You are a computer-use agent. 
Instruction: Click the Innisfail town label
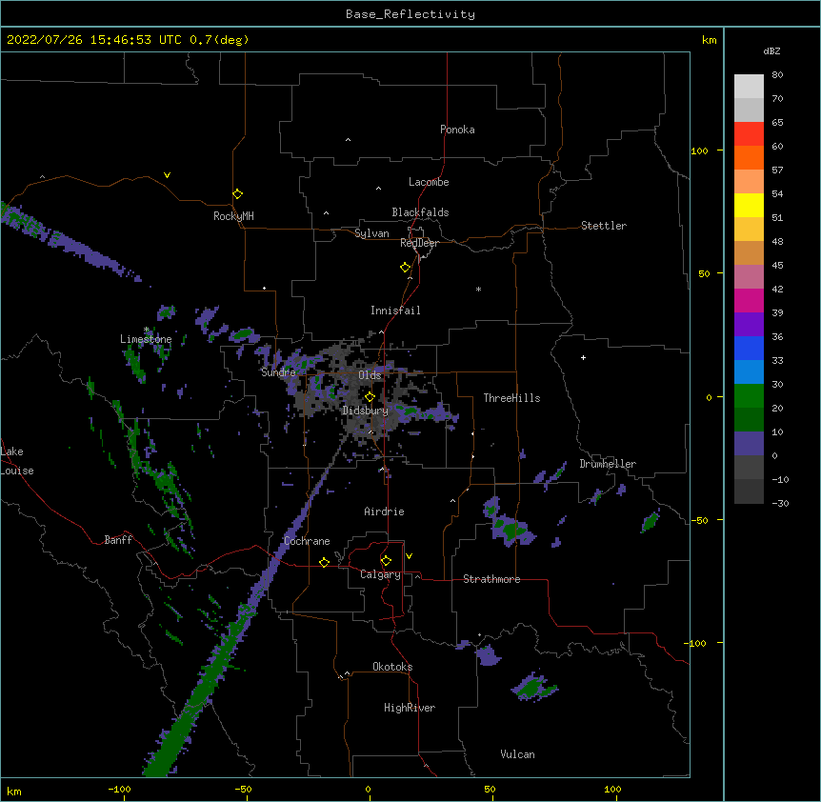395,311
